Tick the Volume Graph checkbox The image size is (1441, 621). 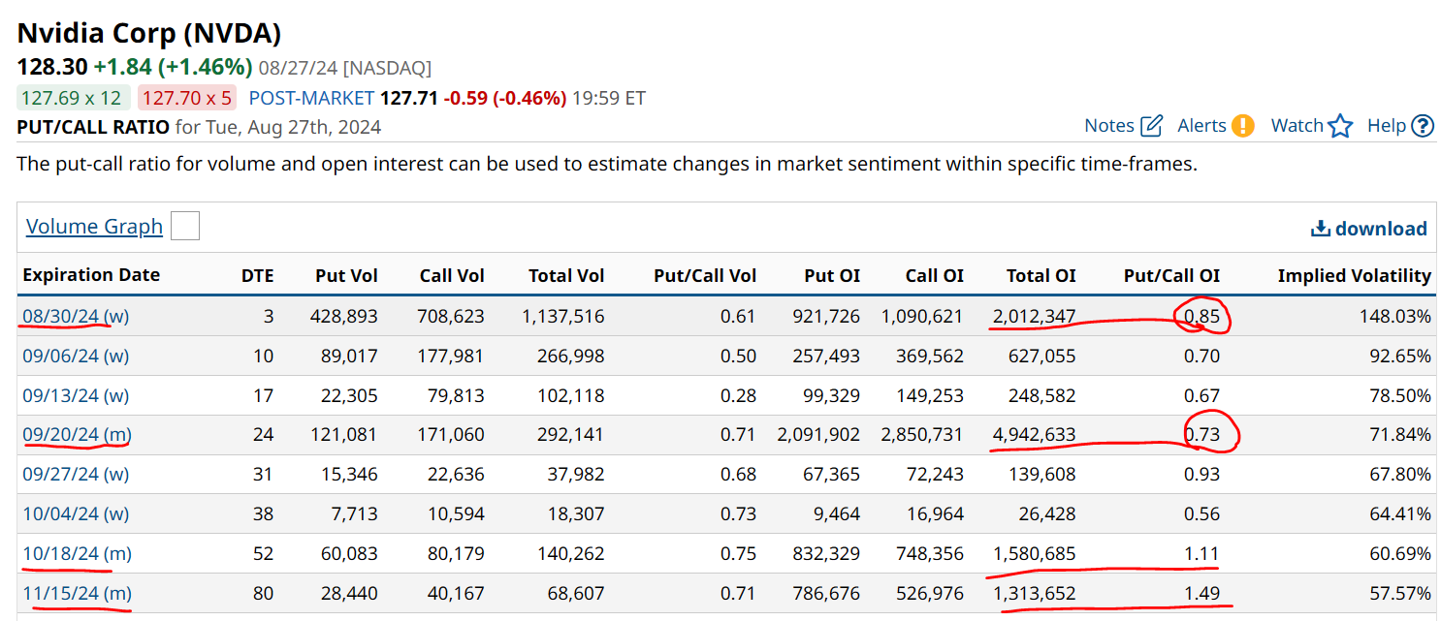(184, 226)
